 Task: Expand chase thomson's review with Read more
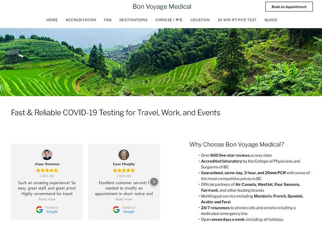pyautogui.click(x=47, y=199)
